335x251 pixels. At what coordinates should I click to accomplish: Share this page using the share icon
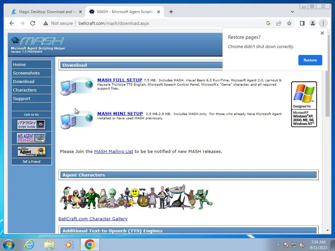coord(279,23)
